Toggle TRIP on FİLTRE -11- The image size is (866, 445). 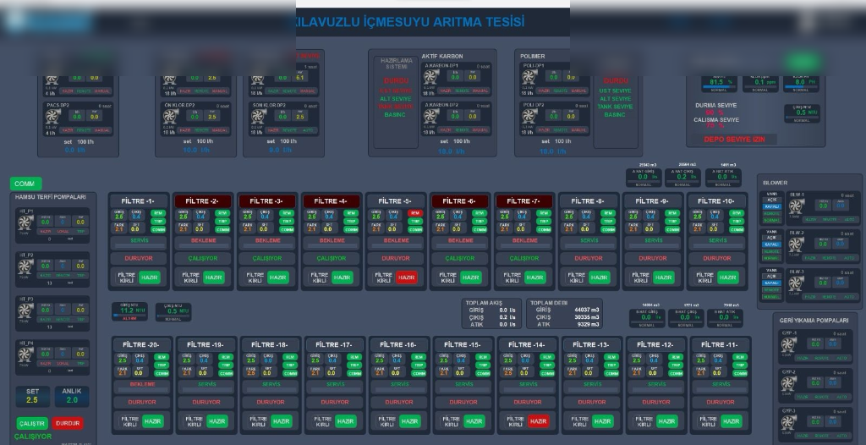[739, 365]
